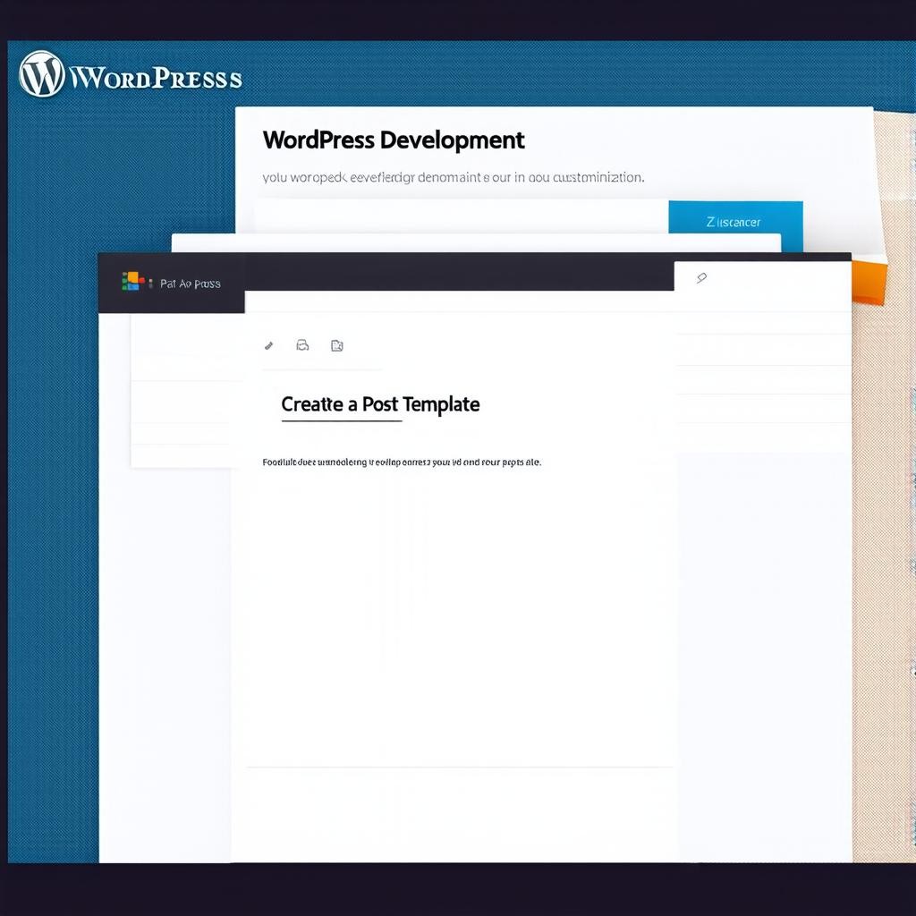This screenshot has width=916, height=916.
Task: Click the 'WordPress Development' heading
Action: pos(394,140)
